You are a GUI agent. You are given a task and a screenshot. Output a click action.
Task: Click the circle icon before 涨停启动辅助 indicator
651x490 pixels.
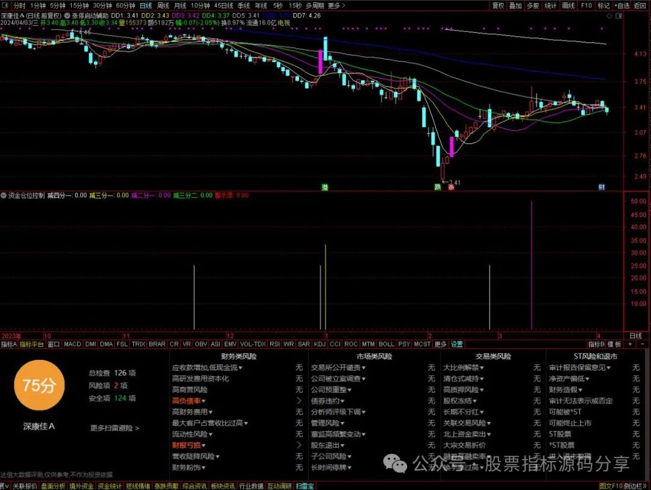click(68, 15)
